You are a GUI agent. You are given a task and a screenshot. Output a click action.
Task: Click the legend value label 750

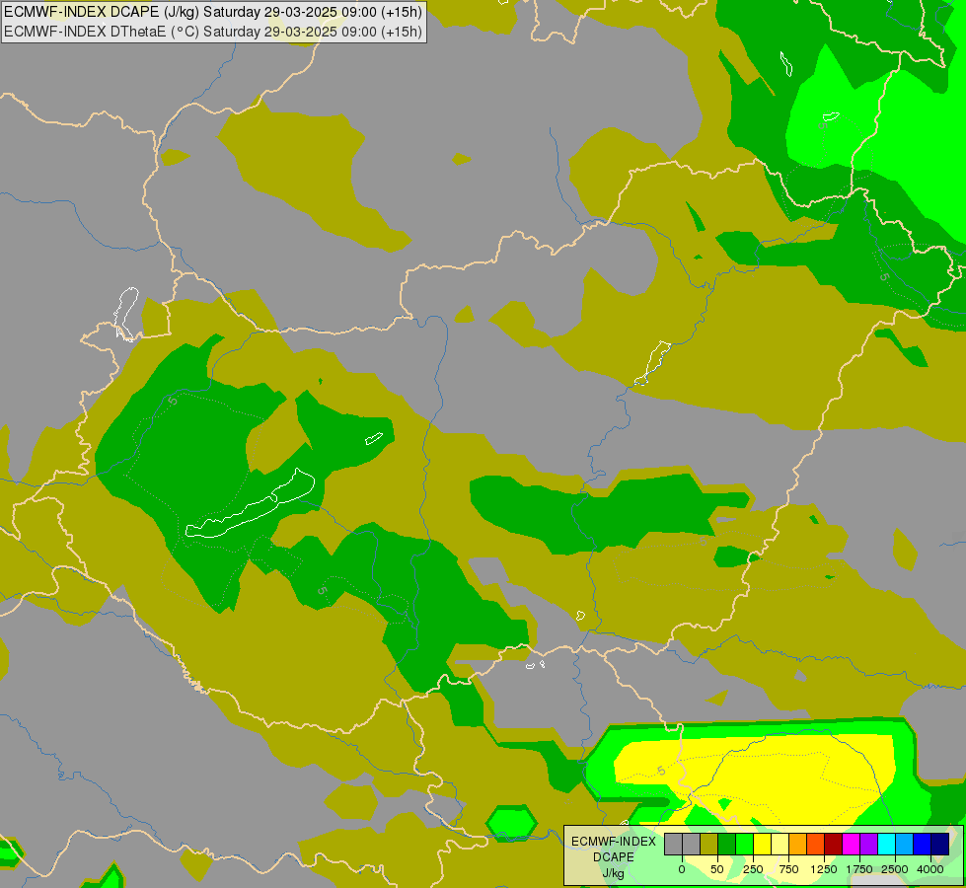(x=788, y=869)
